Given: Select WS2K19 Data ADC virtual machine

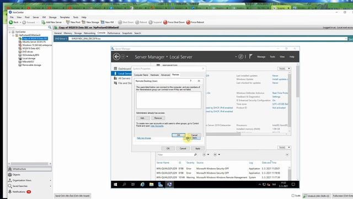Looking at the screenshot, I should tap(31, 48).
